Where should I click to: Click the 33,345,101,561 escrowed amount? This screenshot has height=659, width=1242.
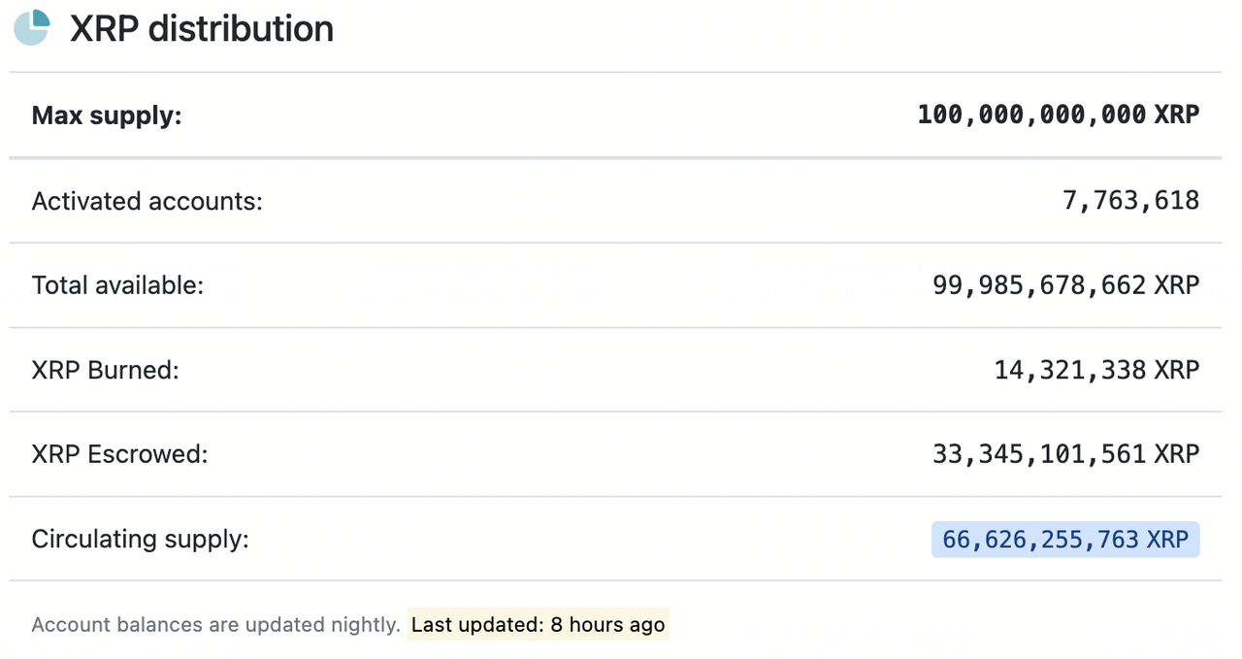(1039, 453)
